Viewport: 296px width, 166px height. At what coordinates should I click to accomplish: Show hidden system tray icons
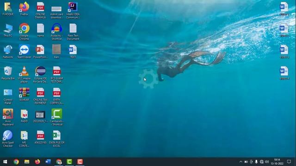coord(240,162)
